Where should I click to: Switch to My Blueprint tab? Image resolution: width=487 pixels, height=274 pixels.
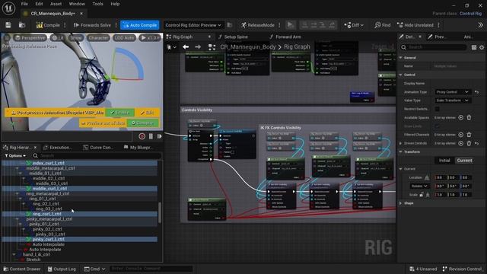[x=138, y=147]
